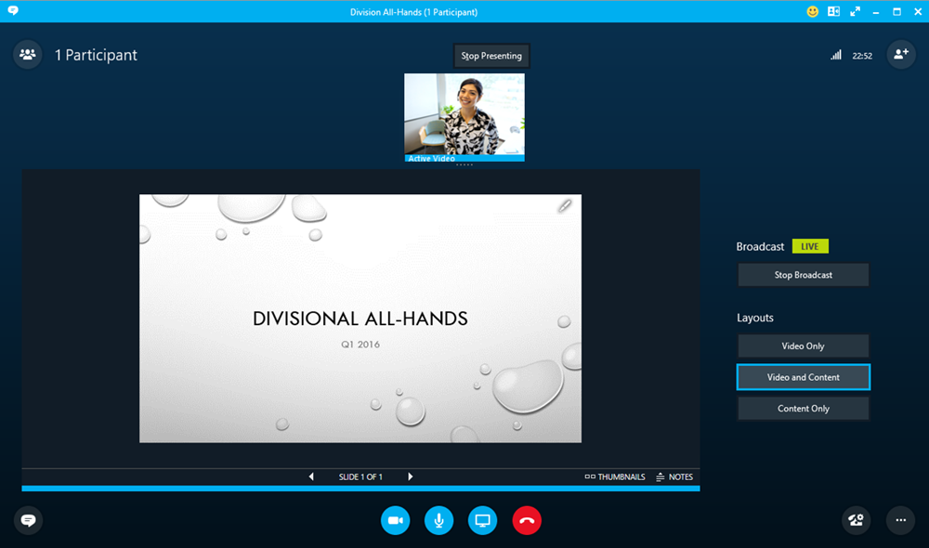Viewport: 929px width, 548px height.
Task: Enter full screen view via arrows icon
Action: (x=855, y=12)
